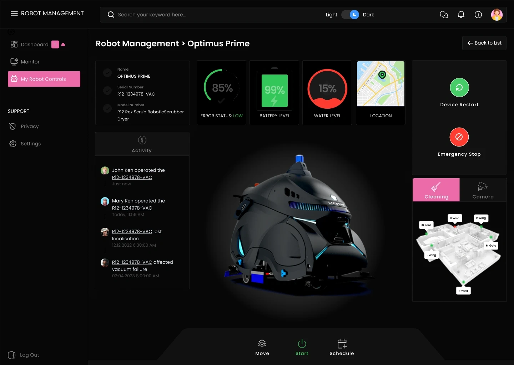Click the info circle icon
The width and height of the screenshot is (514, 365).
coord(478,15)
